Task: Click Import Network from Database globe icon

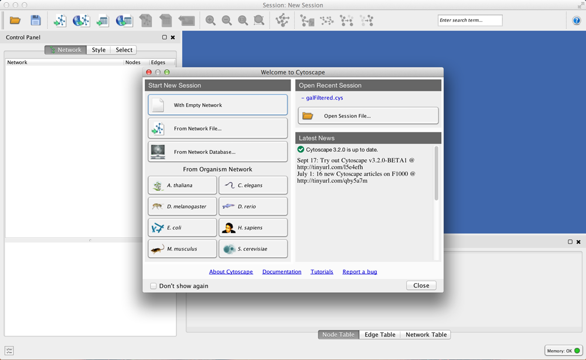Action: 81,20
